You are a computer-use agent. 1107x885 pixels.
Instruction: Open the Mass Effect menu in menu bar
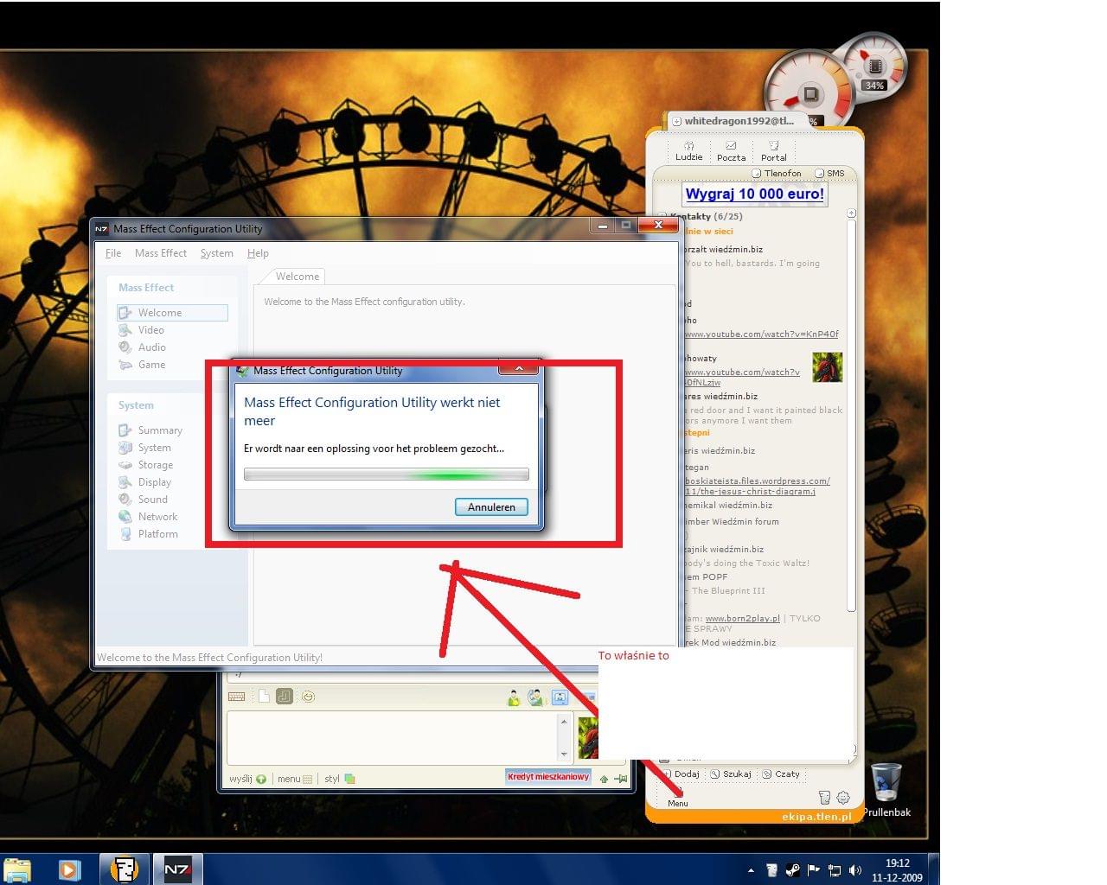[x=161, y=253]
